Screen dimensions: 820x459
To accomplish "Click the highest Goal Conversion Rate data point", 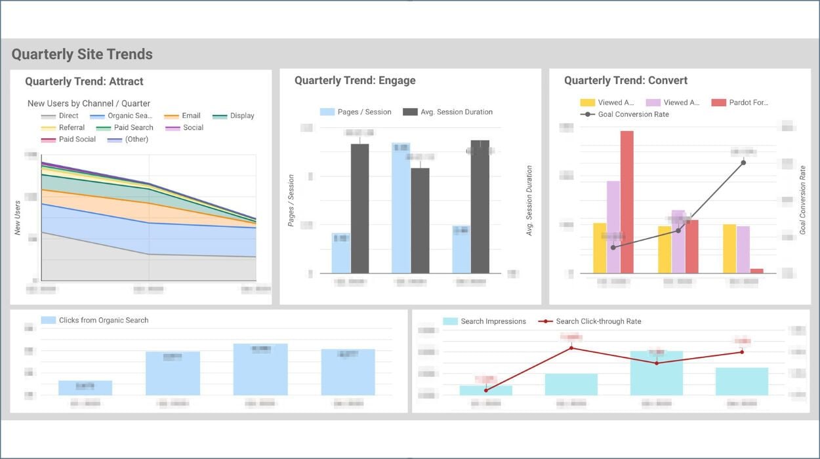I will click(x=743, y=163).
